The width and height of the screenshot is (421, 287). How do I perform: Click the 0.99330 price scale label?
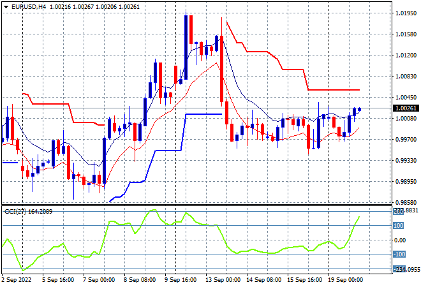click(x=406, y=161)
